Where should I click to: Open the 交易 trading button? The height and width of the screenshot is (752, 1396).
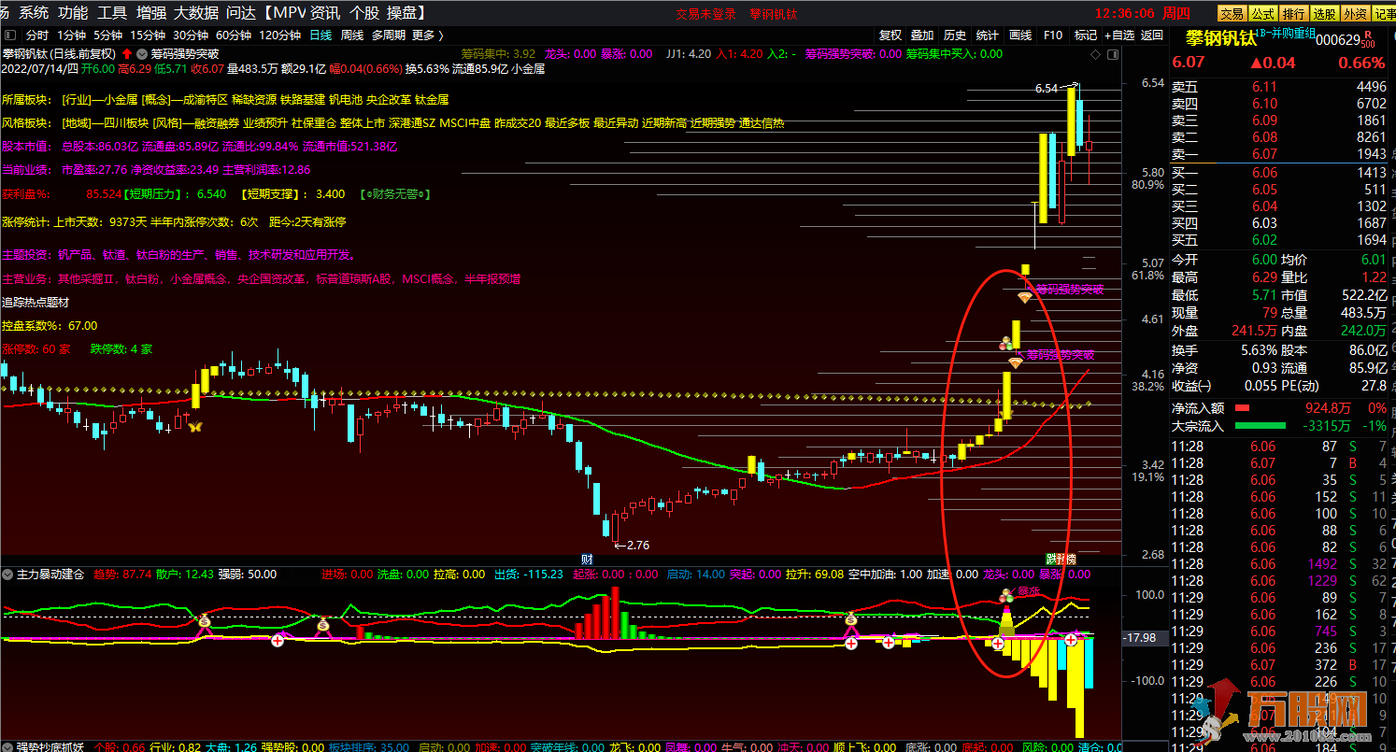1232,13
